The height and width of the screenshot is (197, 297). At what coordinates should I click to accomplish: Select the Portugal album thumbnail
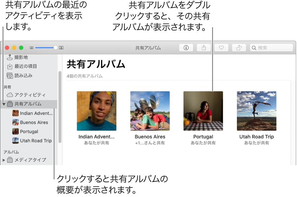click(x=203, y=111)
